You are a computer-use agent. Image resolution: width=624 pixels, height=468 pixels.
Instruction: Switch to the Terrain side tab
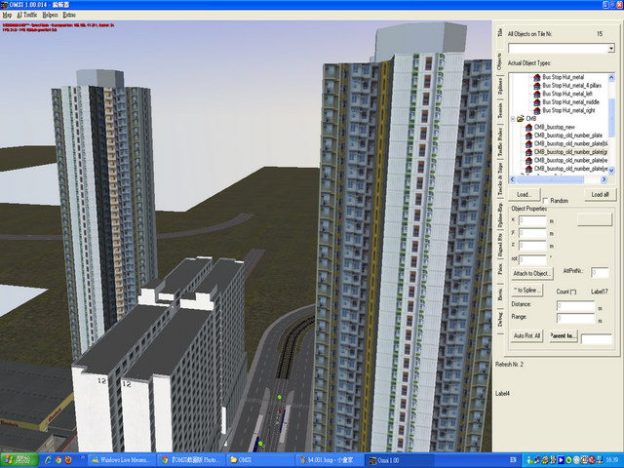click(500, 118)
